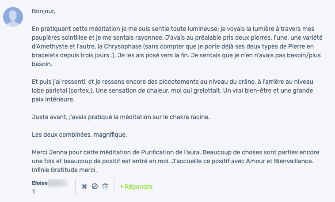Screen dimensions: 335x202
Task: Click the circle-slash block icon
Action: (95, 187)
